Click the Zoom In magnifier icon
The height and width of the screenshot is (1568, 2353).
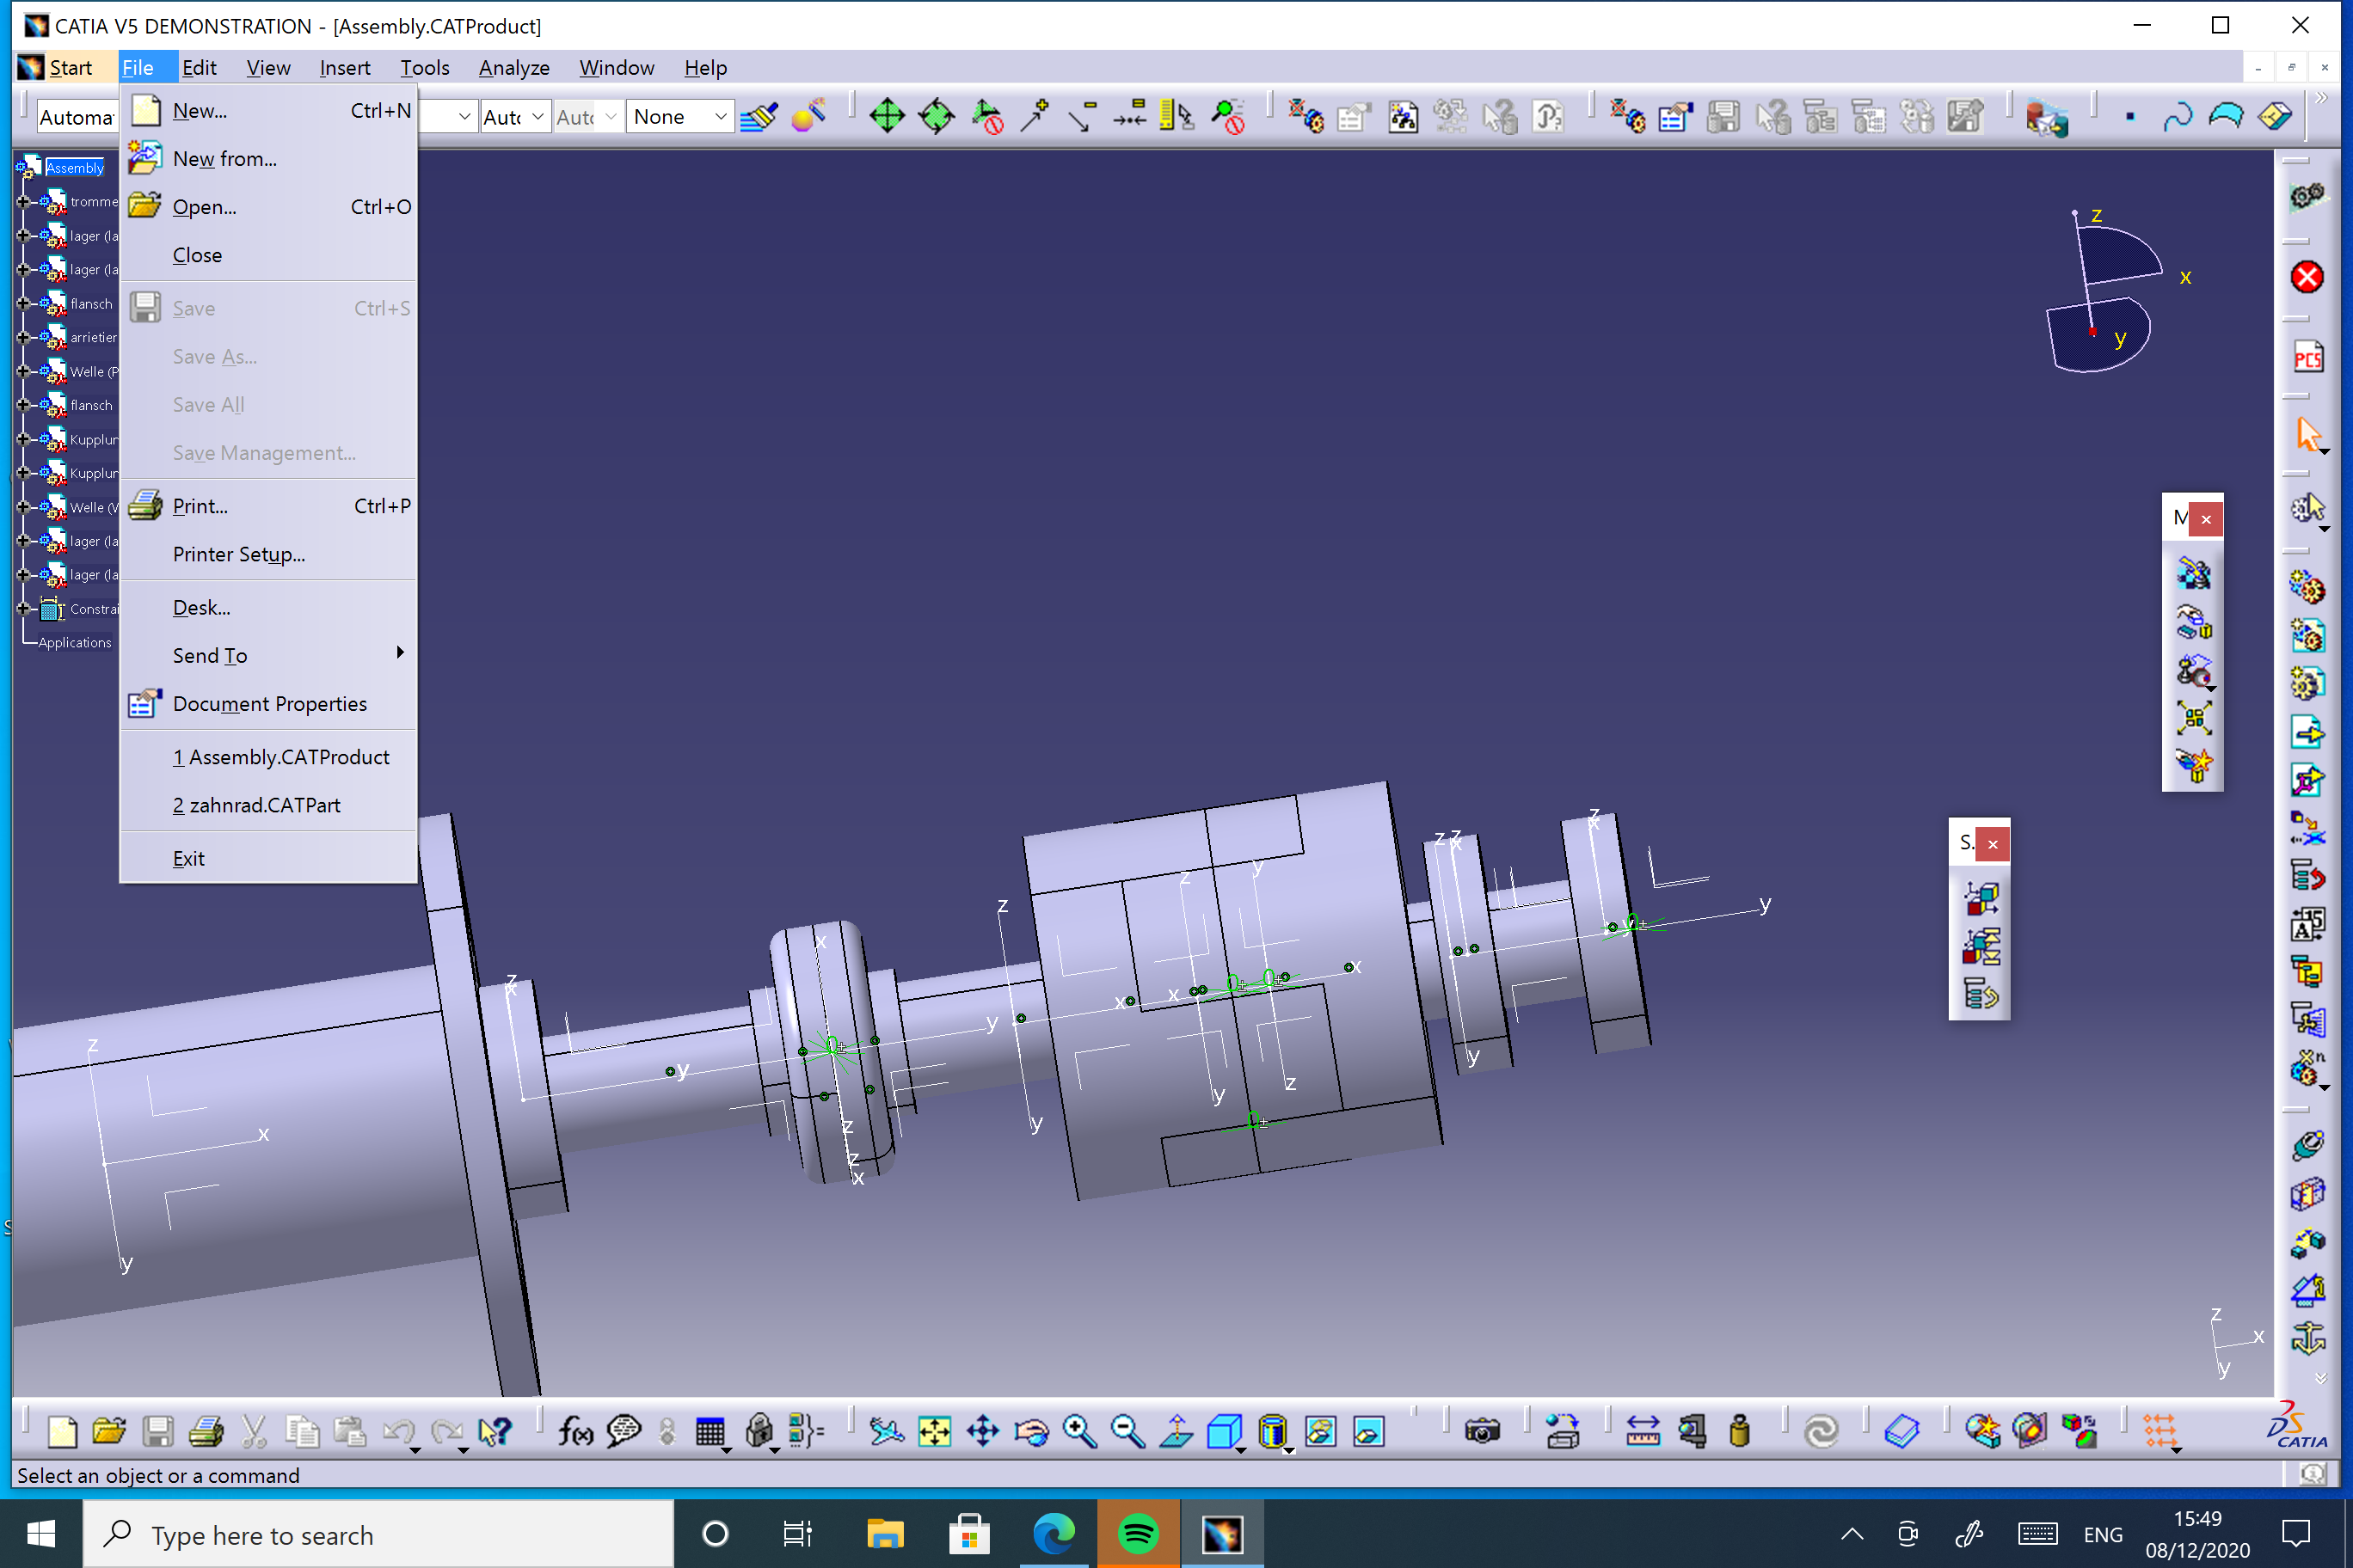1079,1432
